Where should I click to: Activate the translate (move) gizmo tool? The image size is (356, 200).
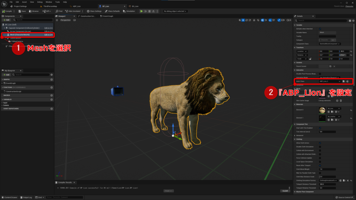(243, 20)
